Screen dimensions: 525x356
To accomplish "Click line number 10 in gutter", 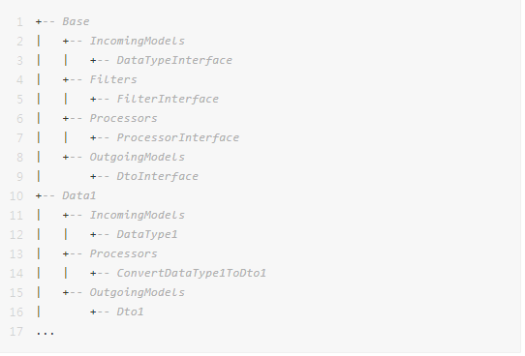I will click(16, 196).
